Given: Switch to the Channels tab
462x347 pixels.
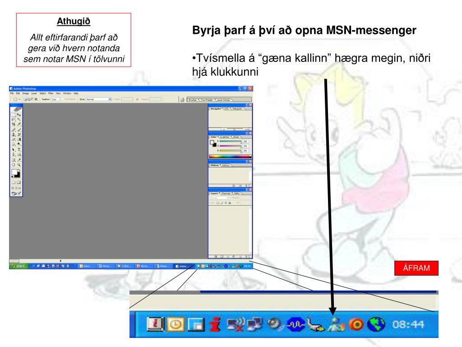Looking at the screenshot, I should click(226, 193).
